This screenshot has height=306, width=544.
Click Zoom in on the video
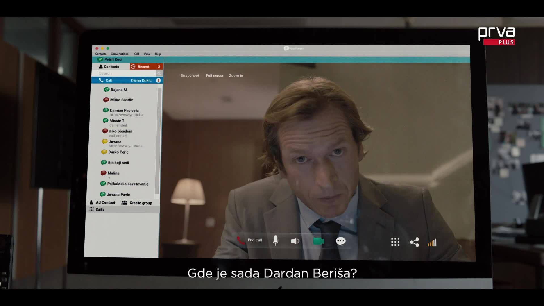[x=236, y=76]
